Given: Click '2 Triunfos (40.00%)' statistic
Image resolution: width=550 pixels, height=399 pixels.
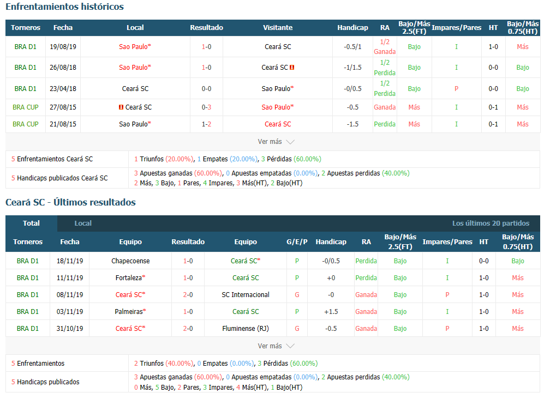Looking at the screenshot, I should pos(164,363).
